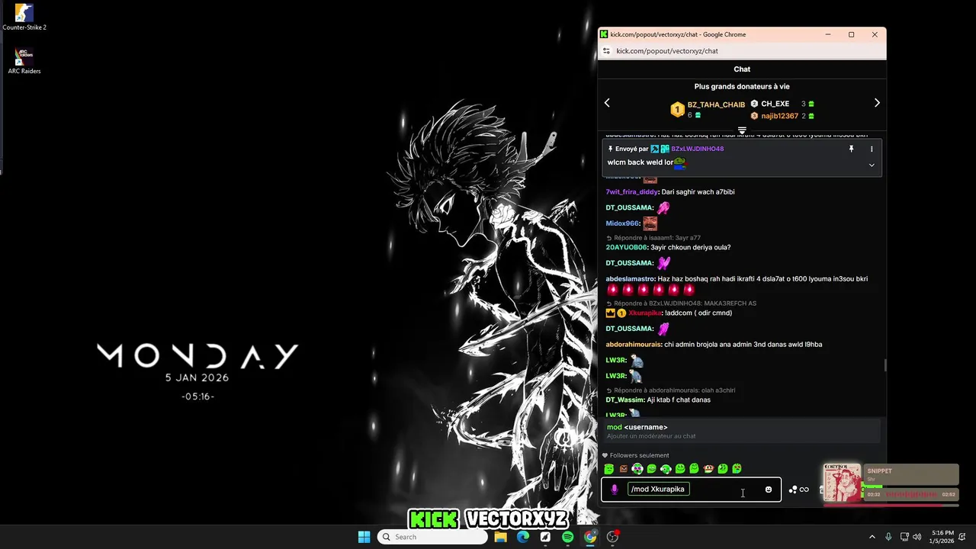
Task: Unpin the pinned message with pin icon
Action: coord(851,149)
